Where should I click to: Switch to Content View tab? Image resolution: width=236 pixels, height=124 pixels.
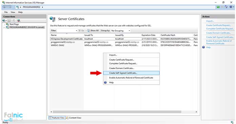point(74,118)
